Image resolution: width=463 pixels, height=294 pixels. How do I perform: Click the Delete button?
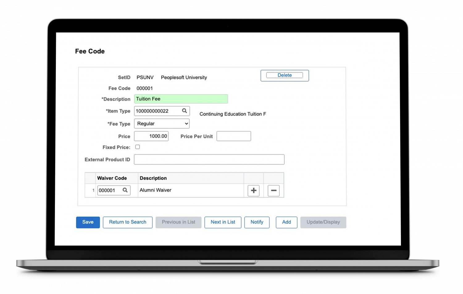284,75
